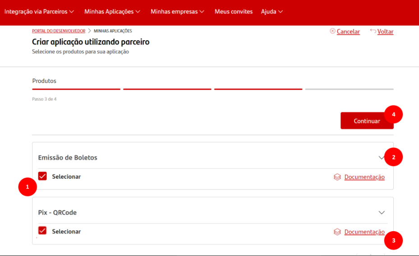Image resolution: width=419 pixels, height=256 pixels.
Task: Open the Minhas Aplicações dropdown menu
Action: tap(112, 11)
